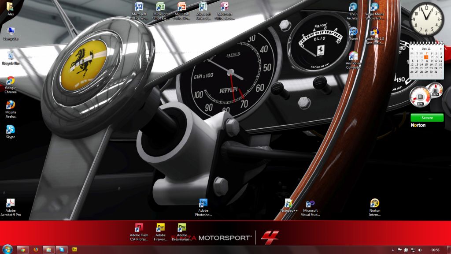Switch to Skype in the taskbar
The height and width of the screenshot is (254, 451).
point(62,250)
